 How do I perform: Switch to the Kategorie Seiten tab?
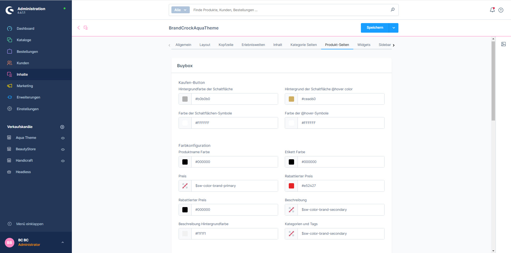(x=303, y=45)
